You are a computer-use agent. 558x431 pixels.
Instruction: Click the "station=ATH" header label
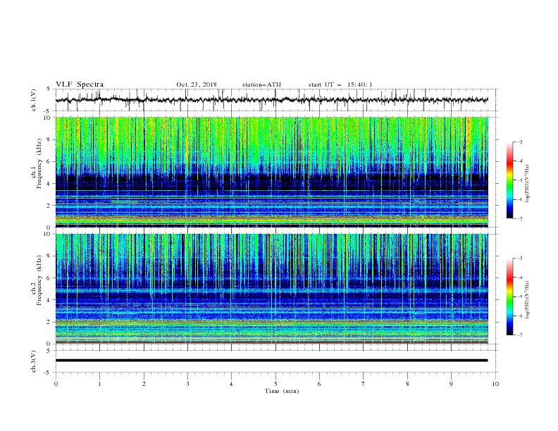point(261,85)
